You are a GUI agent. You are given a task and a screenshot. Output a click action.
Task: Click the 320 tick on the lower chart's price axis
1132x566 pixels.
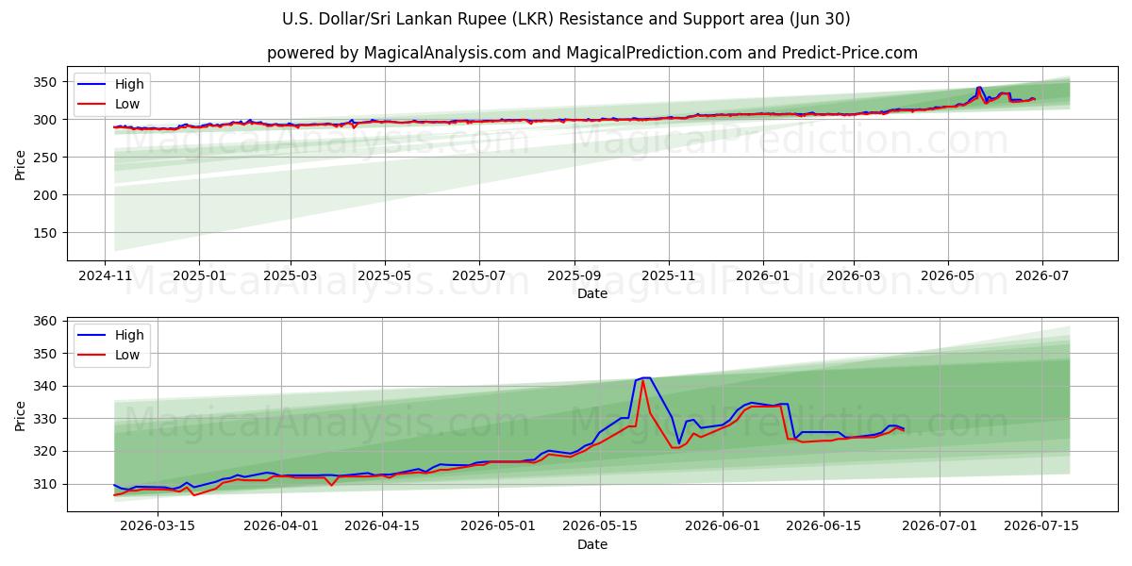(x=47, y=451)
